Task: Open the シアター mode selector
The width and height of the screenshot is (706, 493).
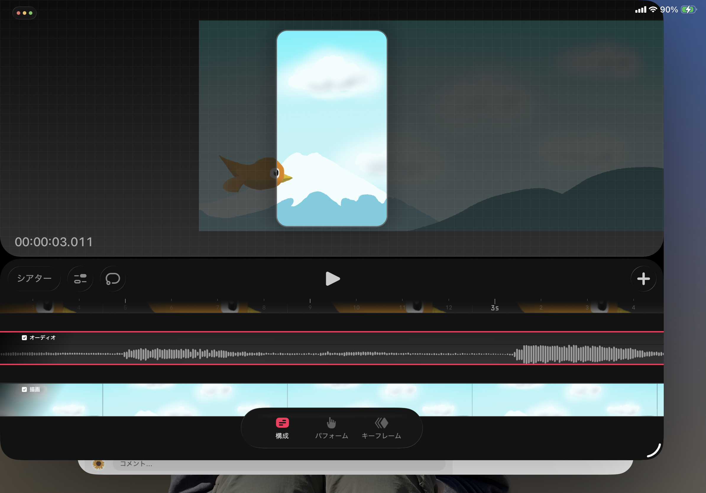Action: [34, 278]
